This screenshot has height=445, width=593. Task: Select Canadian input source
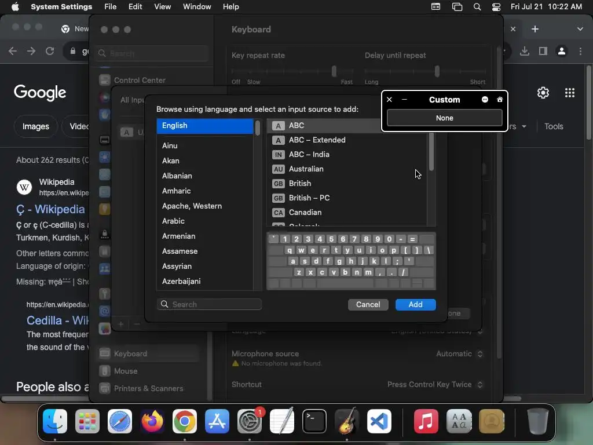[x=347, y=212]
